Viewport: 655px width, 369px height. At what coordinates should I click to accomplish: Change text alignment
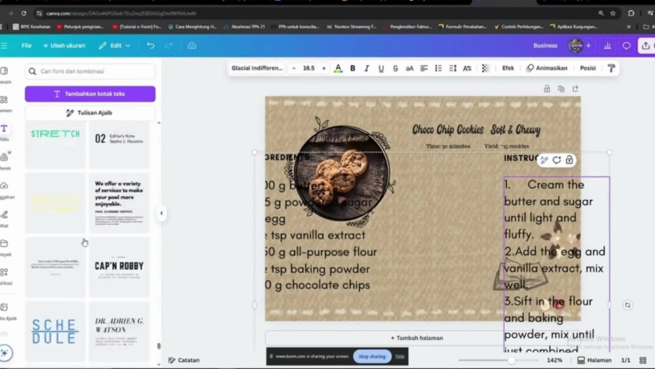click(x=424, y=68)
